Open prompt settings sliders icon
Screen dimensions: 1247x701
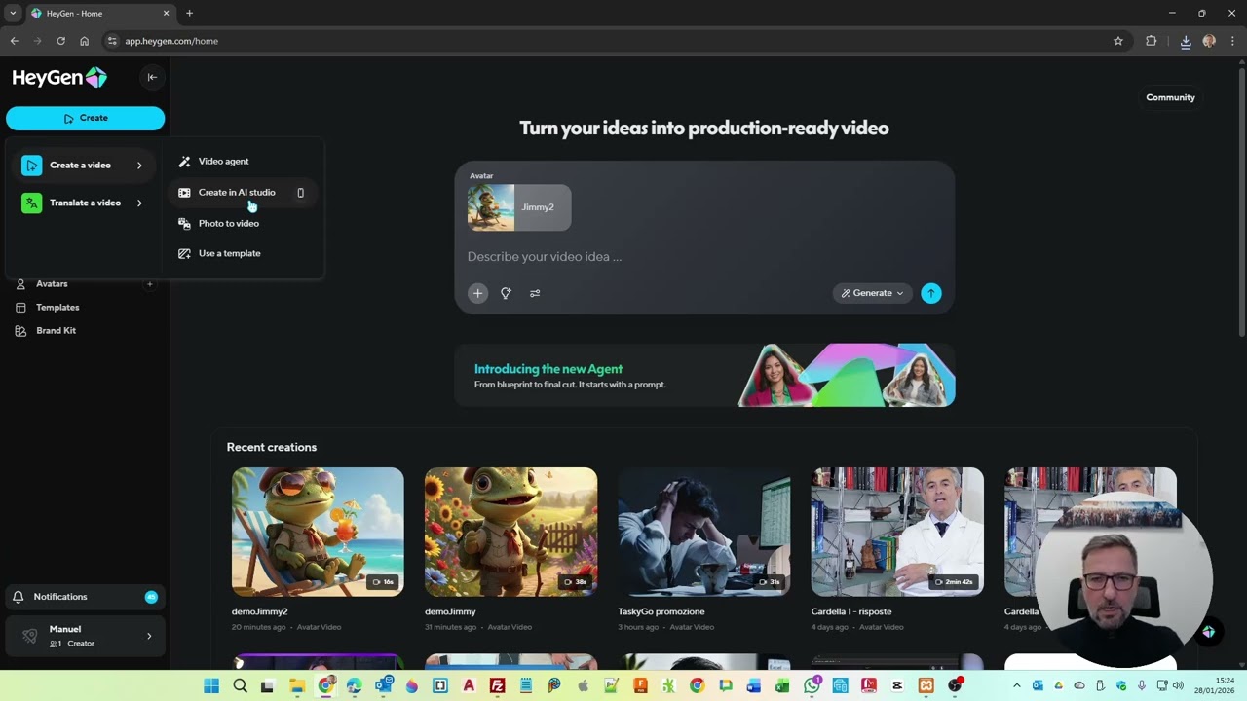click(535, 293)
